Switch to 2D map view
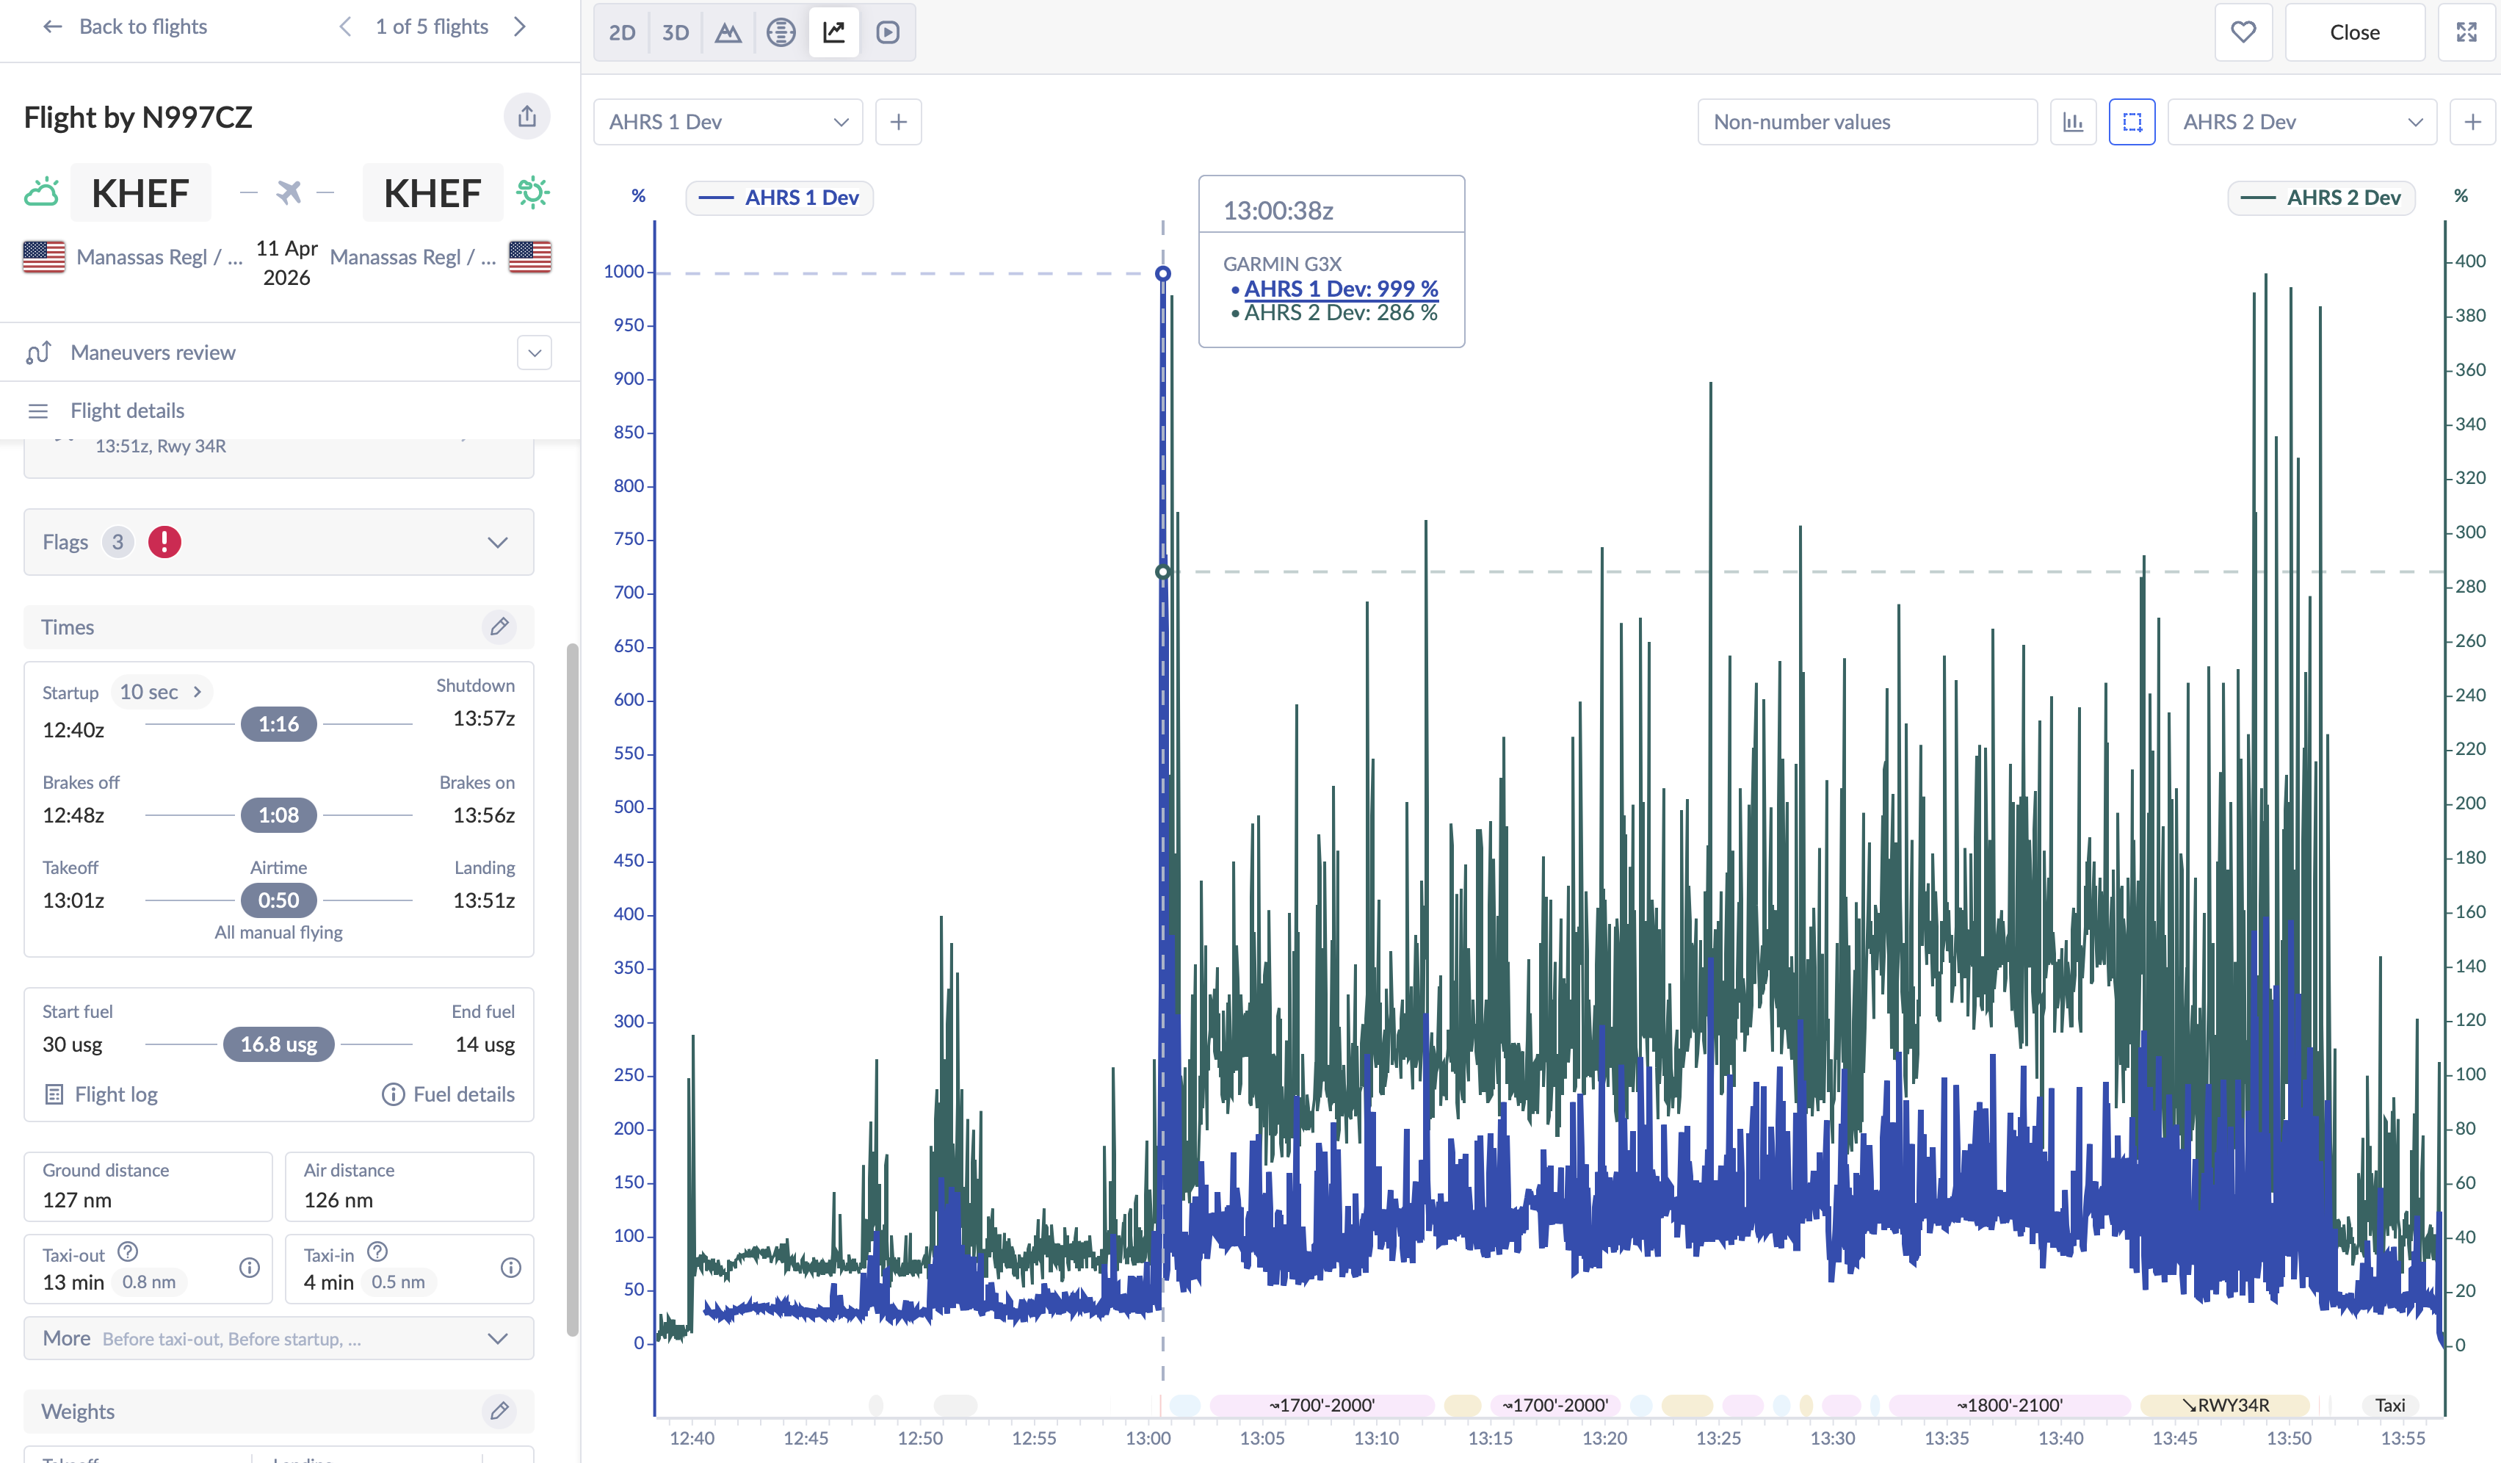2501x1463 pixels. click(622, 33)
